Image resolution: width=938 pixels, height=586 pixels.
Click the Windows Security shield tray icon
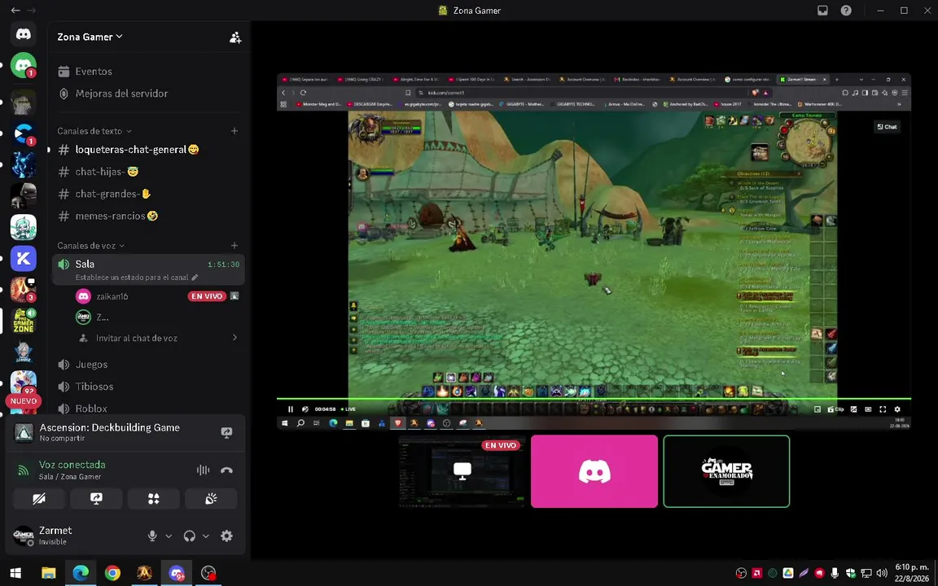pyautogui.click(x=851, y=573)
